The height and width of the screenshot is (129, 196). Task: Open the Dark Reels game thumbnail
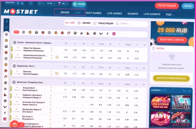pos(181,119)
